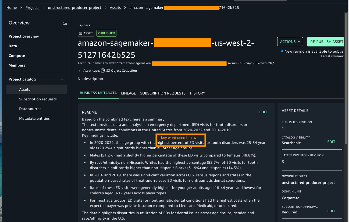Image resolution: width=349 pixels, height=222 pixels.
Task: Open unstructured-producer-project breadcrumb link
Action: [x=74, y=8]
